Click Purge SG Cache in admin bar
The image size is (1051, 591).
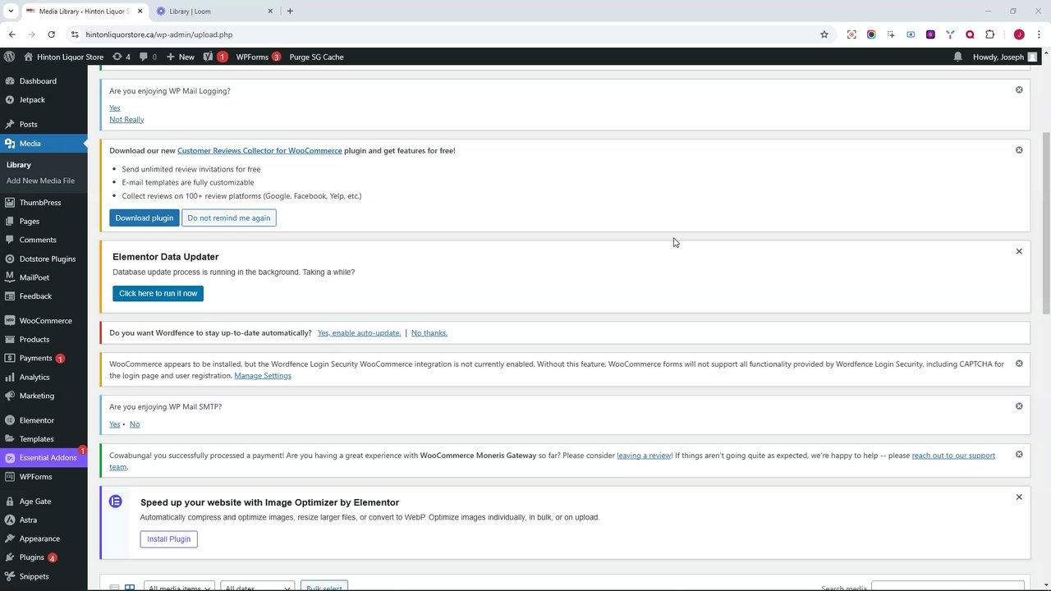[316, 57]
